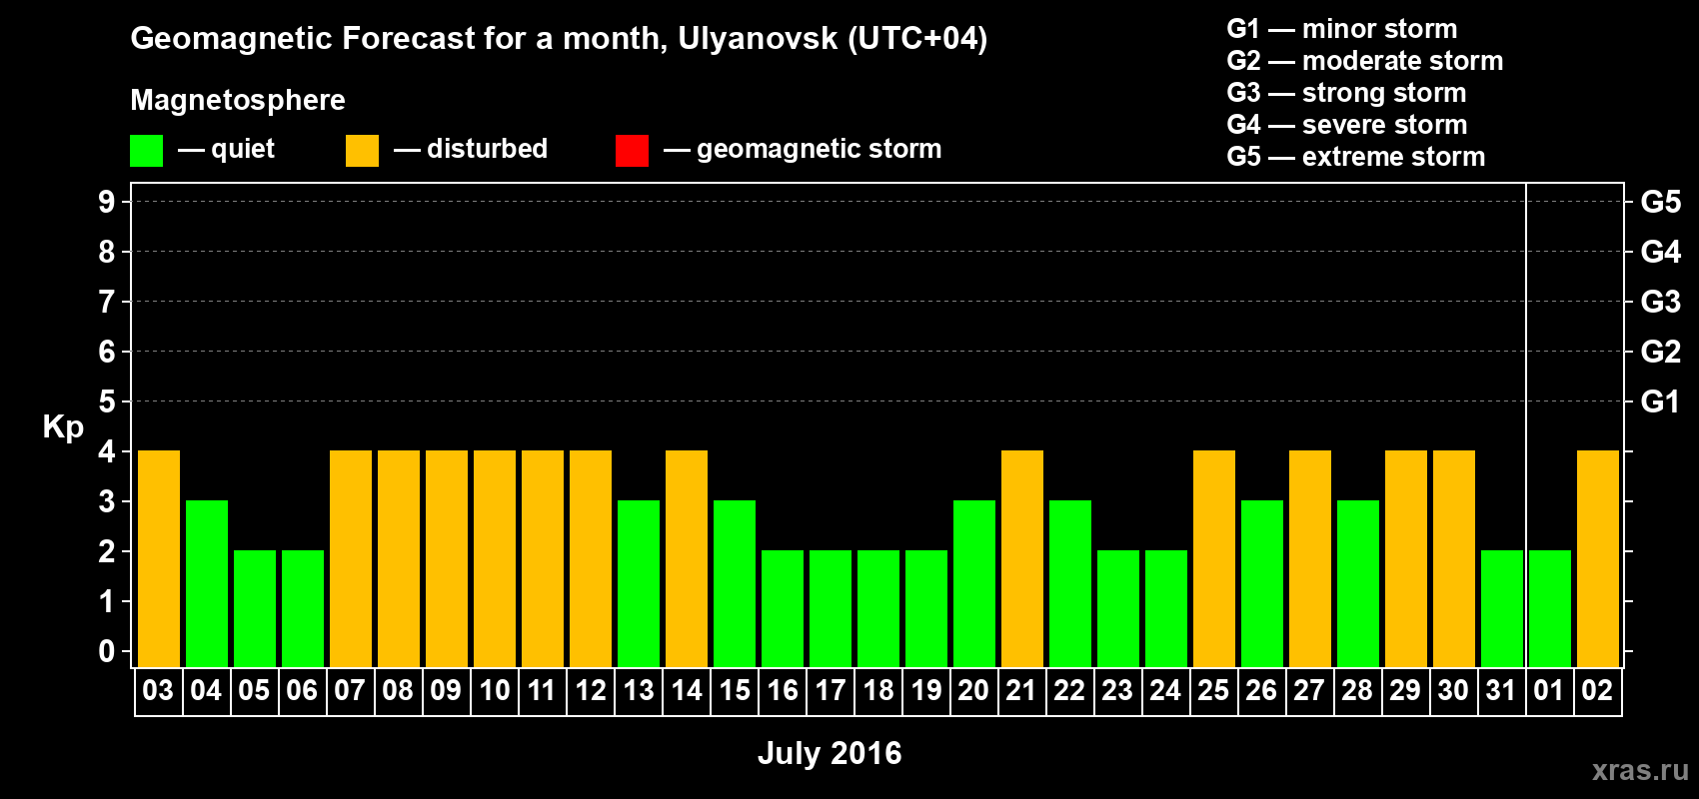Screen dimensions: 1699x799
Task: Click date label 01 on axis
Action: (1549, 691)
